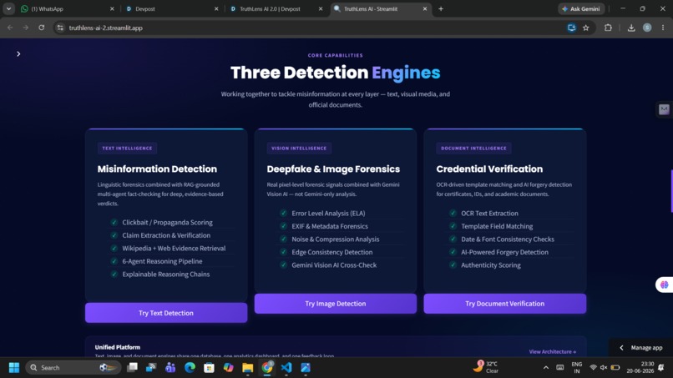
Task: Close the TruthLens AI 2.0 Devpost tab
Action: click(321, 8)
